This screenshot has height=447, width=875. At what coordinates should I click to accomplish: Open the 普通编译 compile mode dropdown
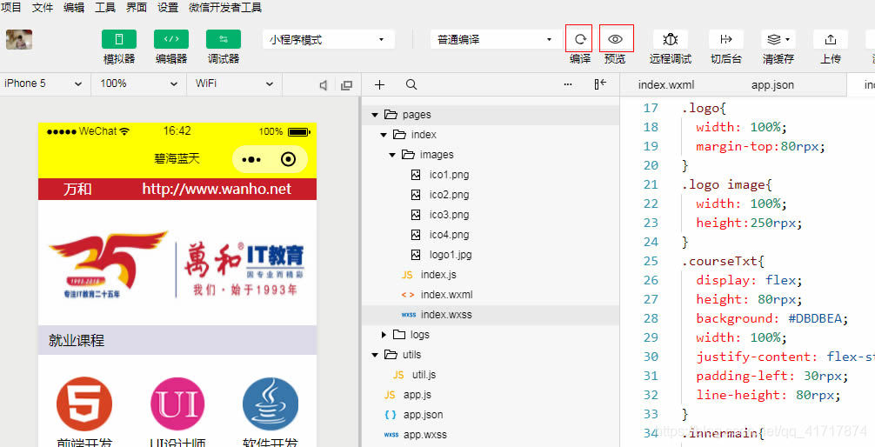point(494,40)
